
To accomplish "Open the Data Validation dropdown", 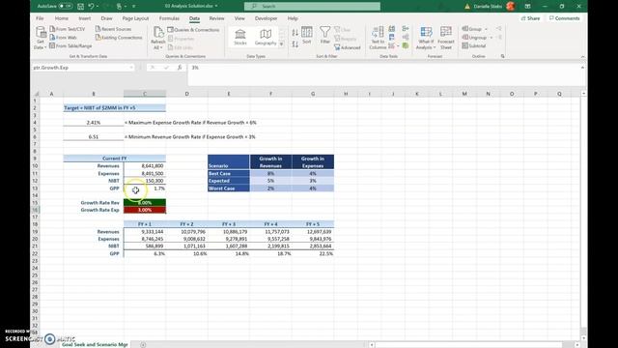I will [398, 46].
